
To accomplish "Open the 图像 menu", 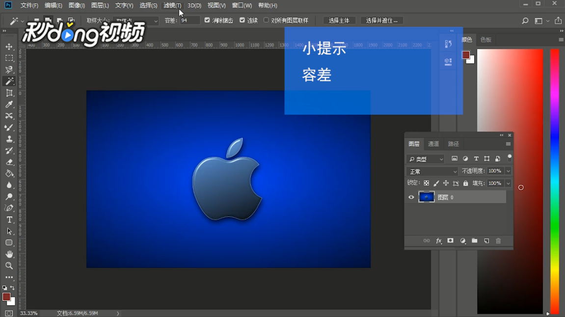I will [x=77, y=5].
